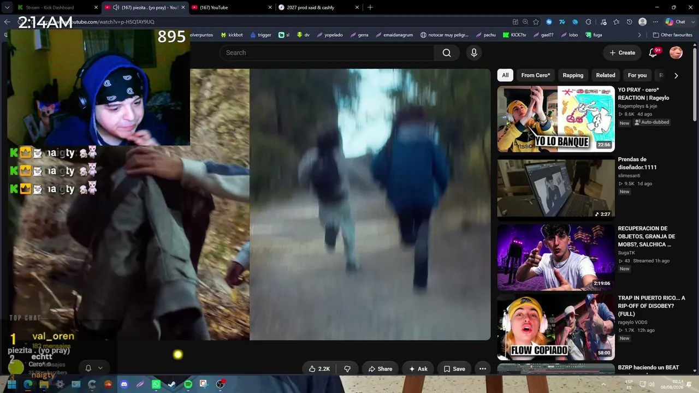Add this page to browser favourites
Viewport: 699px width, 393px height.
(x=536, y=22)
